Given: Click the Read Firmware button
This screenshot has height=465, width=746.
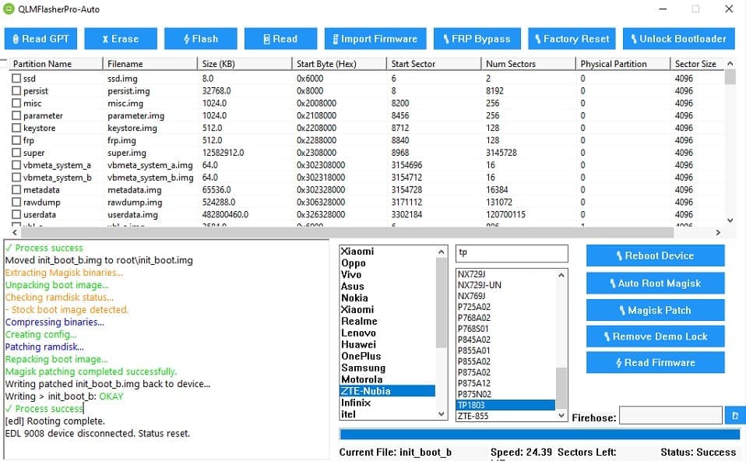Looking at the screenshot, I should 655,363.
